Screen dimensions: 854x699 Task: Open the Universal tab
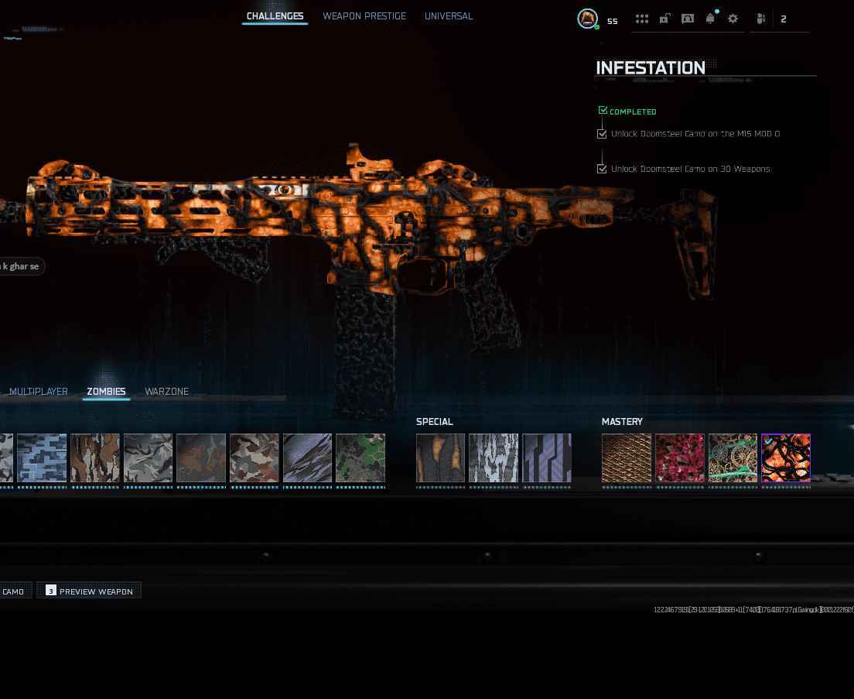[449, 16]
